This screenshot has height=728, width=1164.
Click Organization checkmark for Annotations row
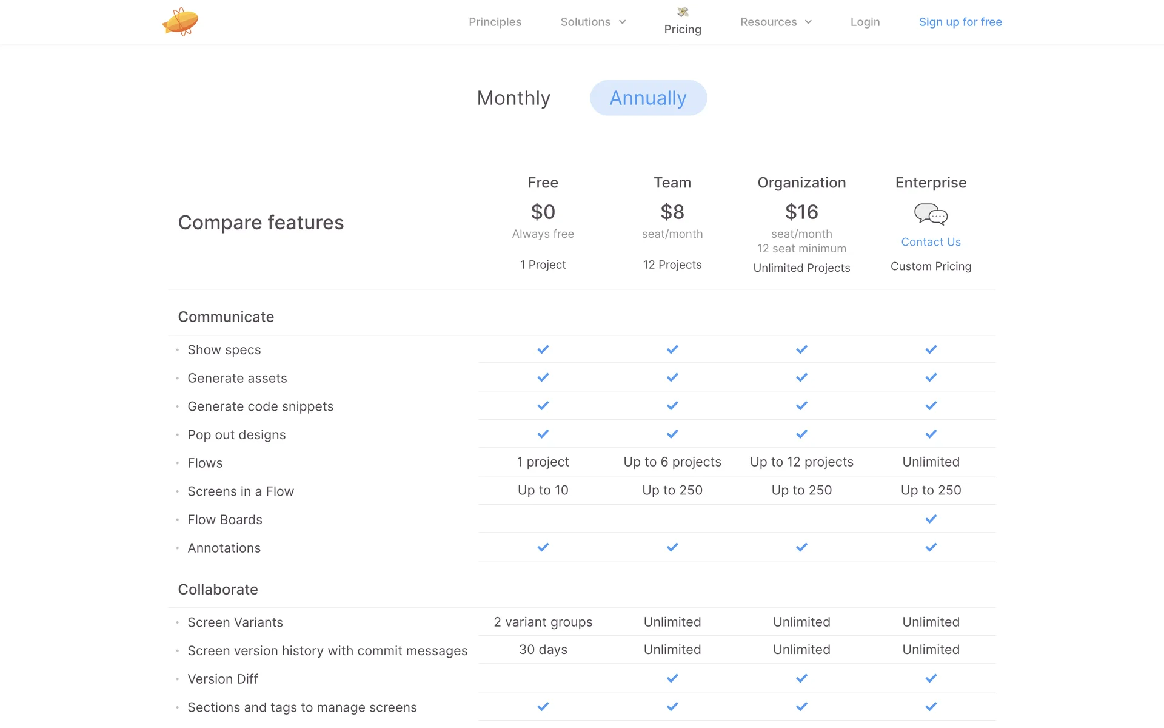[x=801, y=547]
